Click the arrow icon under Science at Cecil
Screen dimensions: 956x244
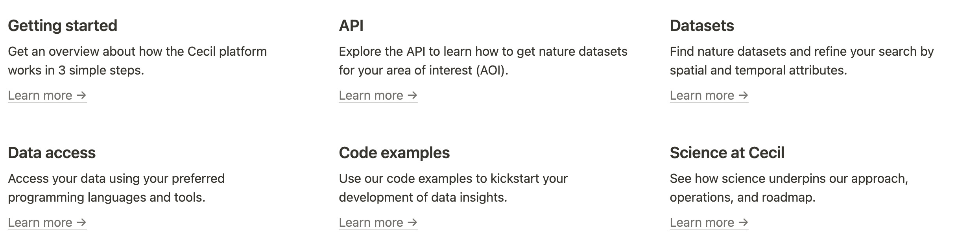743,223
